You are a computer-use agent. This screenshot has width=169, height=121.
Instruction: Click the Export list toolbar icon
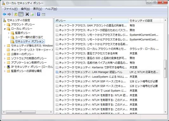(32, 14)
